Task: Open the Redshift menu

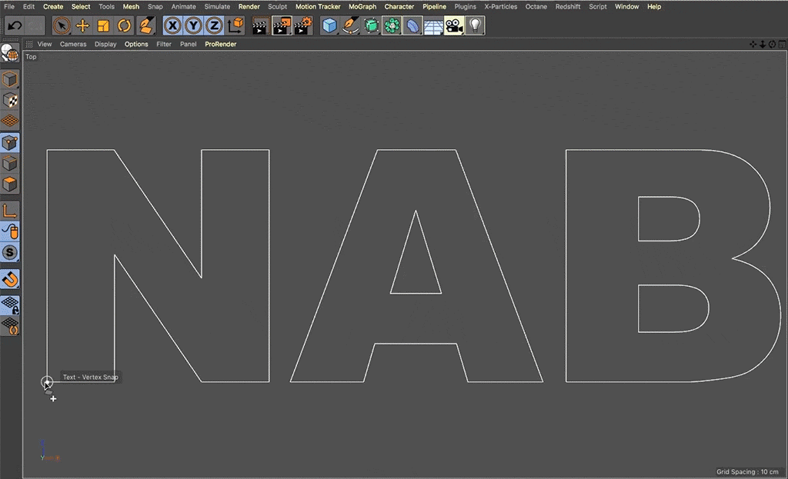Action: [568, 6]
